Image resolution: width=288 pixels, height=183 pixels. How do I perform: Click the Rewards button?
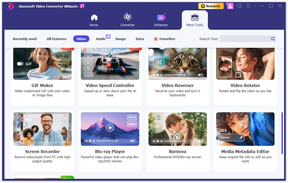point(211,6)
